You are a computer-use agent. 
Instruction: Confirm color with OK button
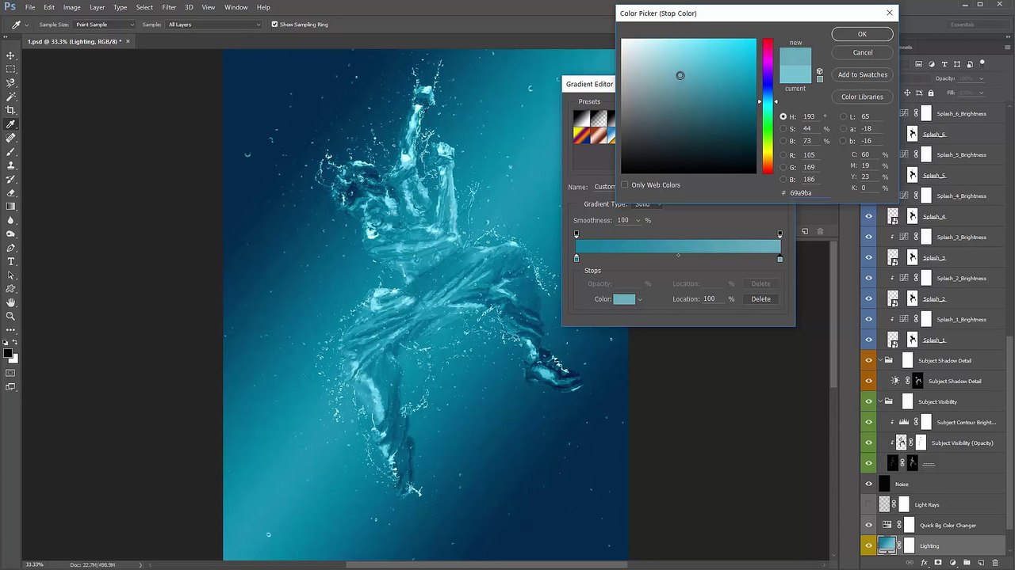pyautogui.click(x=862, y=34)
